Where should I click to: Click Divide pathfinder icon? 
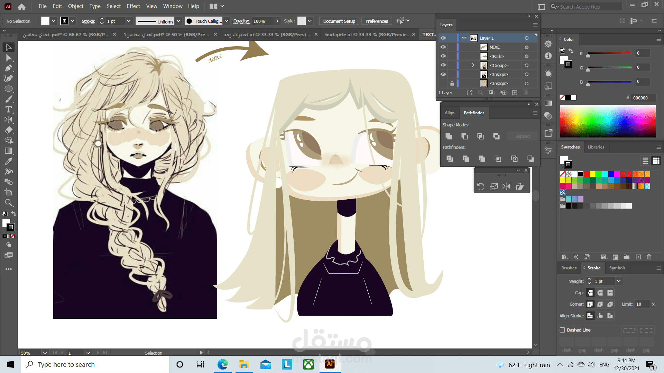tap(450, 159)
